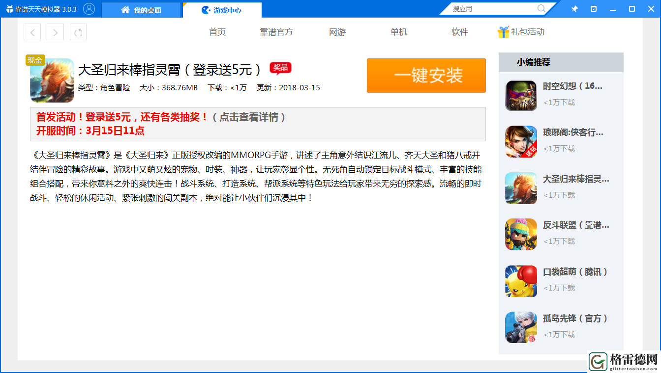Open 反斗联盟 game icon

521,235
